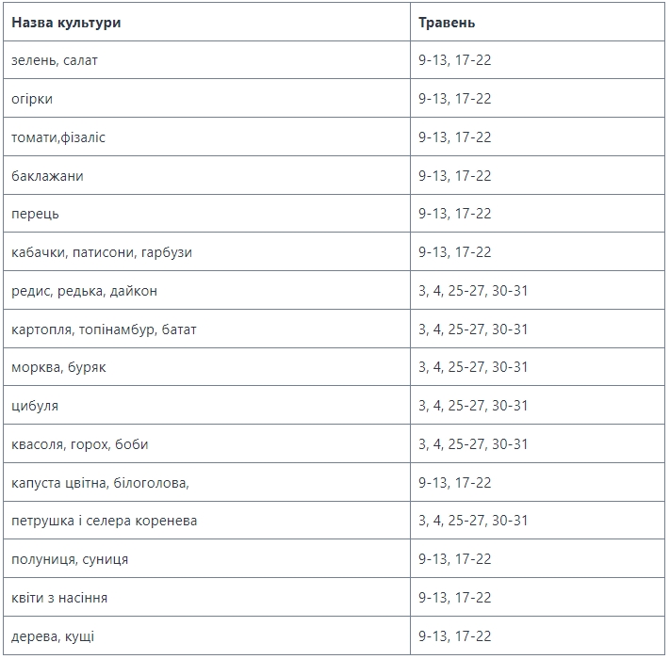670x659 pixels.
Task: Click May dates in the 'цибуля' row
Action: coord(473,406)
